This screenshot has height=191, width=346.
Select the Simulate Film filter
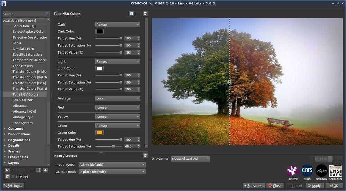[x=23, y=49]
